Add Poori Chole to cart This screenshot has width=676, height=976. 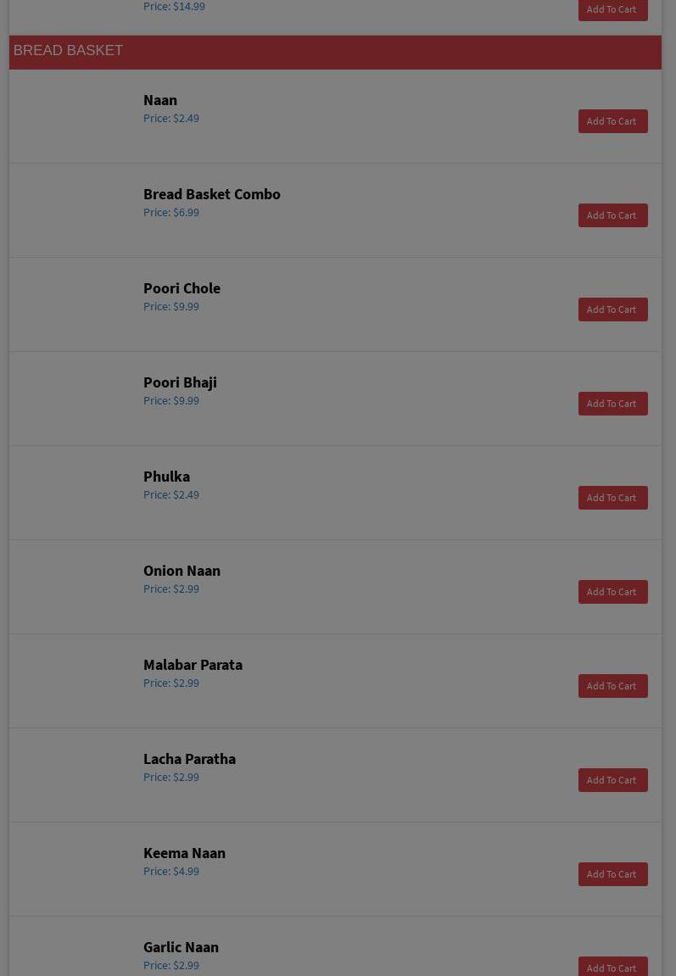pos(612,310)
